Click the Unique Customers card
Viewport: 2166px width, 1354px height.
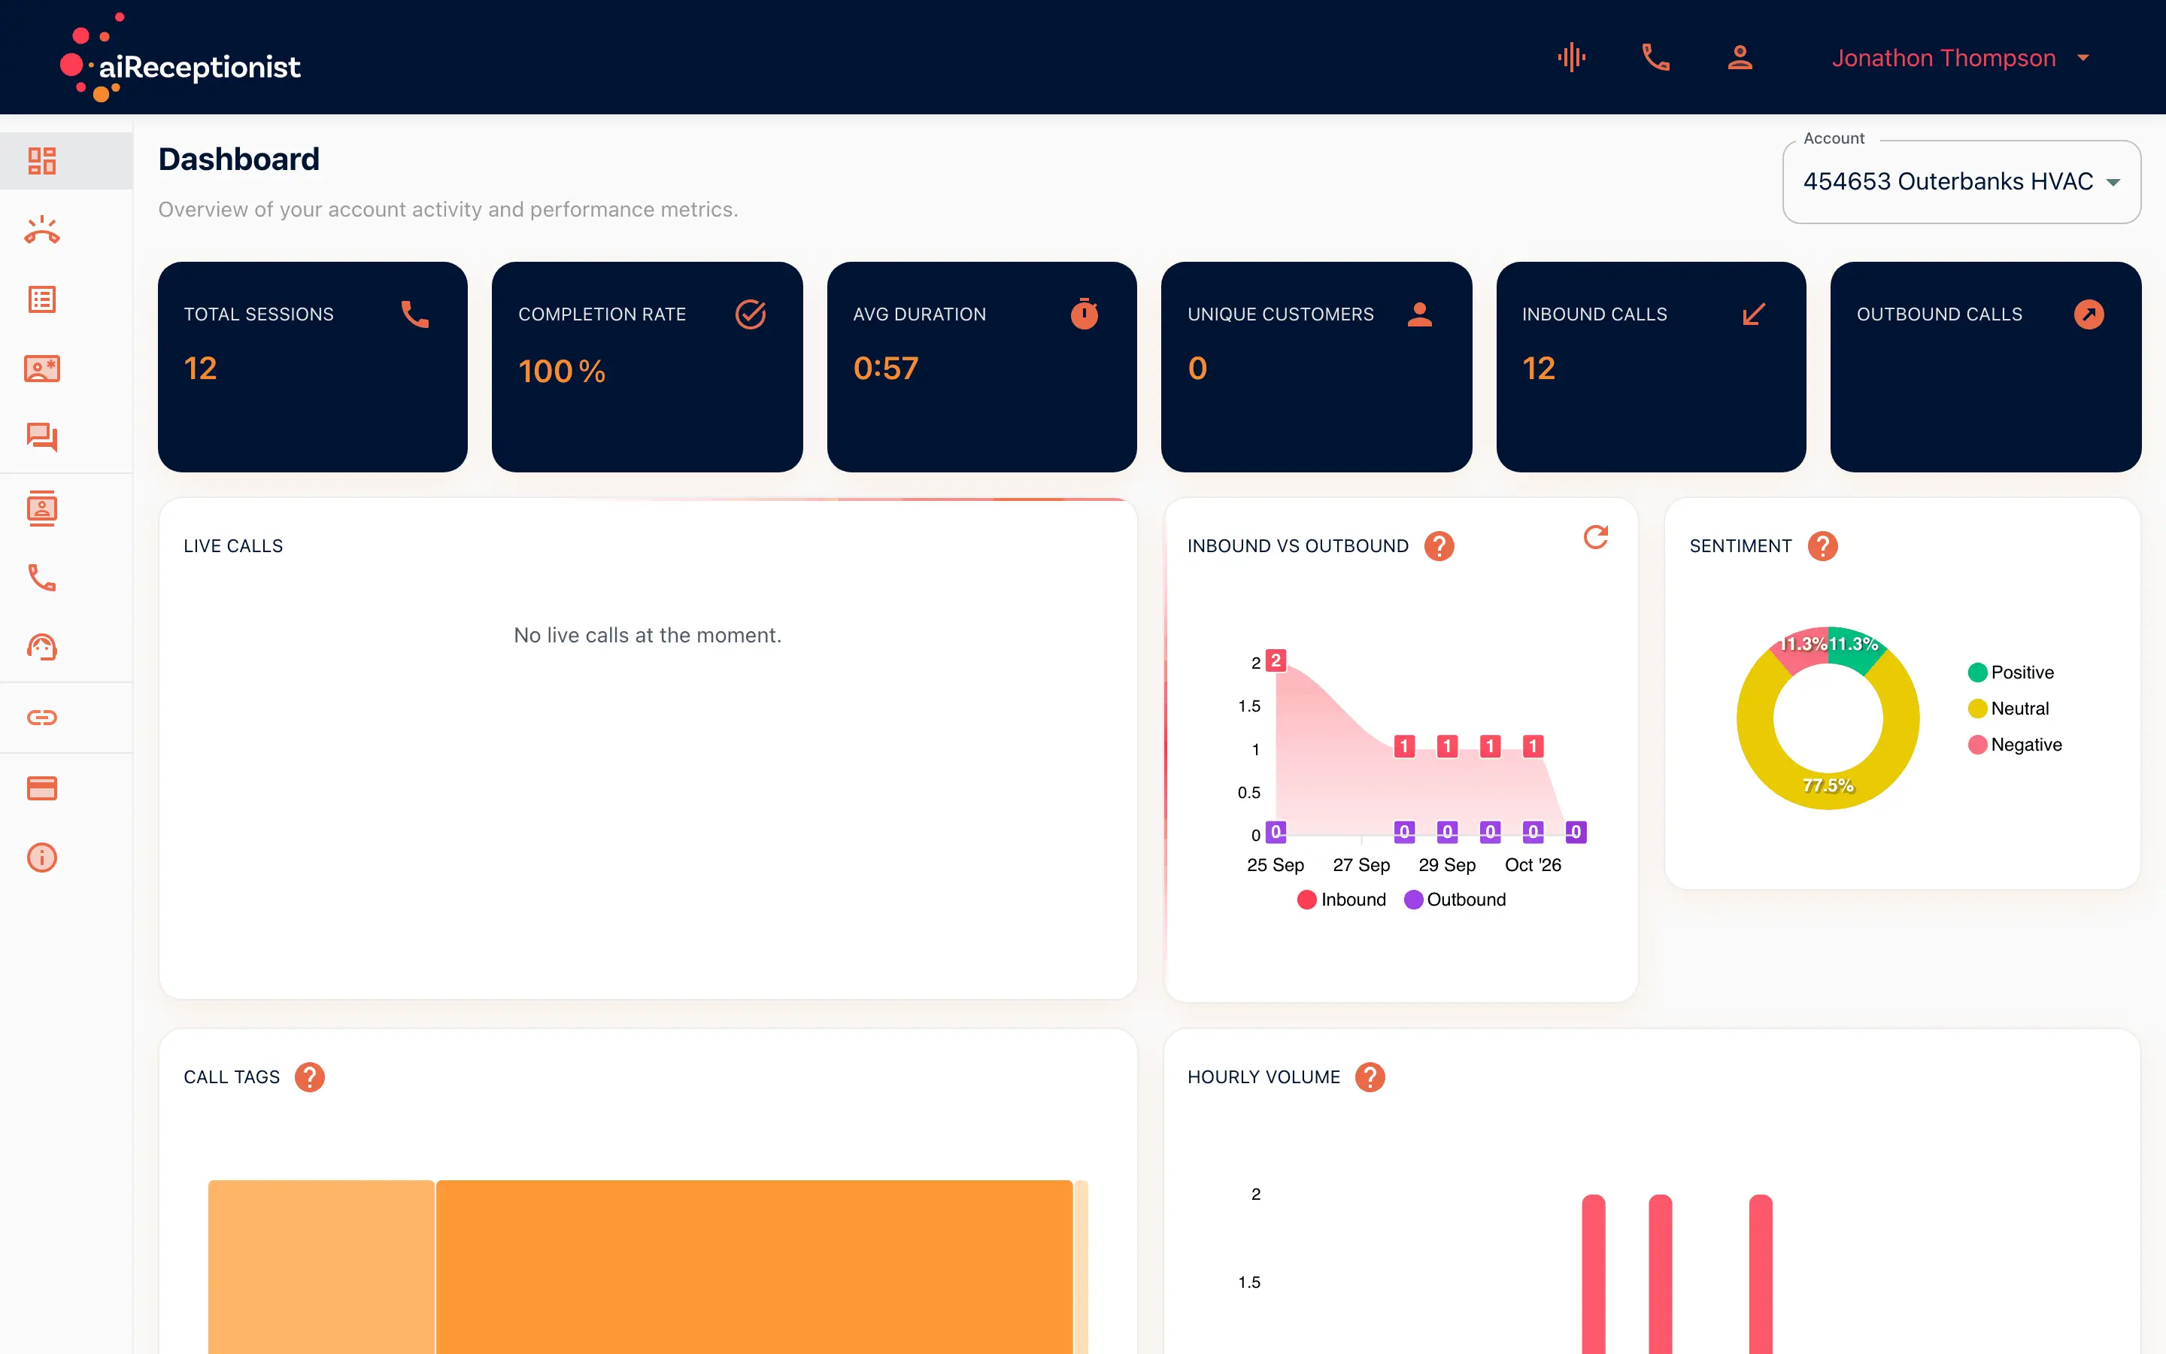tap(1317, 367)
